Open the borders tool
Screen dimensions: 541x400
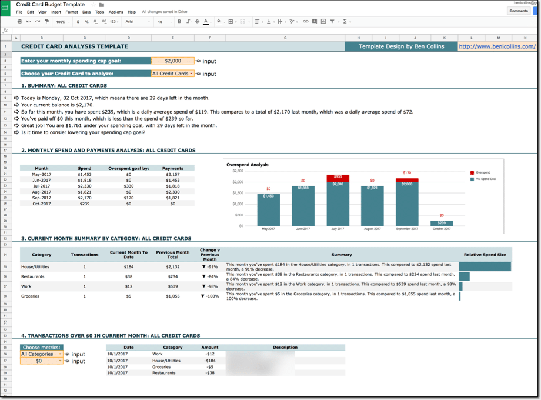point(229,22)
